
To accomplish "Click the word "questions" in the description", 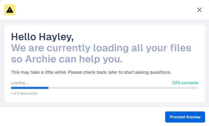I will coord(160,72).
